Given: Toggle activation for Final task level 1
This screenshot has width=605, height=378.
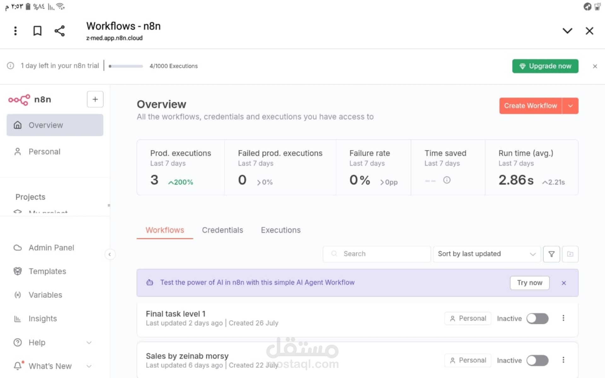Looking at the screenshot, I should [x=538, y=318].
